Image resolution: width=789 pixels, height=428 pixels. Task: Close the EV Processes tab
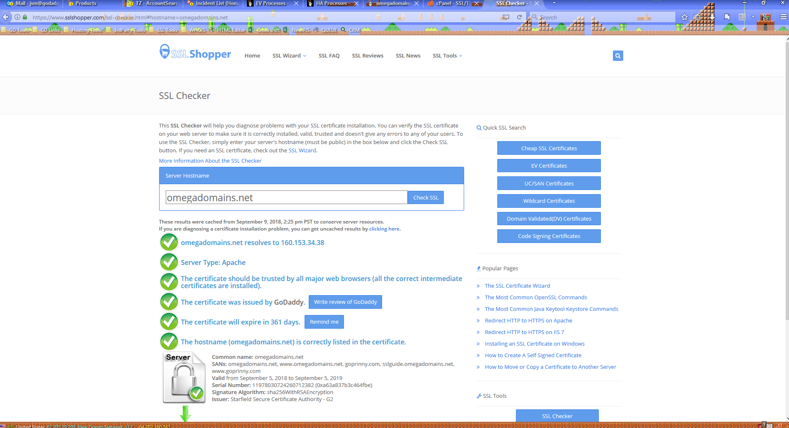pyautogui.click(x=296, y=3)
